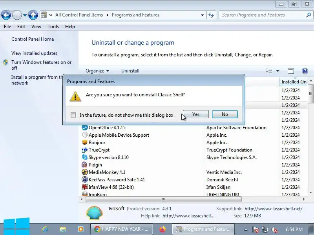Open Firefox from the taskbar
This screenshot has width=314, height=235.
point(162,229)
